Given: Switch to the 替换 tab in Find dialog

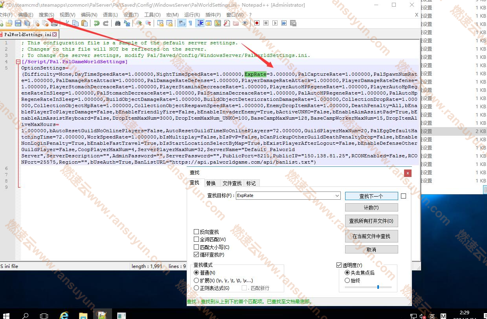Looking at the screenshot, I should click(x=211, y=183).
